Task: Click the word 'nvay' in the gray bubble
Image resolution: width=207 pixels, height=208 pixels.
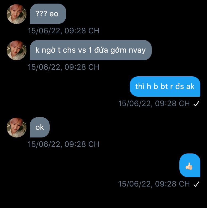Action: pyautogui.click(x=137, y=50)
